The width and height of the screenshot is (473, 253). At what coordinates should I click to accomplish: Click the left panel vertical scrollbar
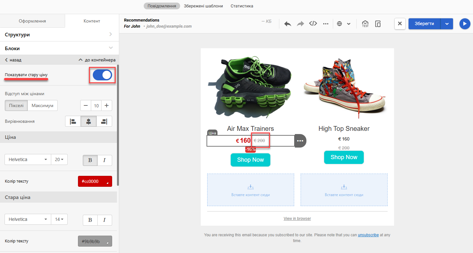click(x=118, y=125)
